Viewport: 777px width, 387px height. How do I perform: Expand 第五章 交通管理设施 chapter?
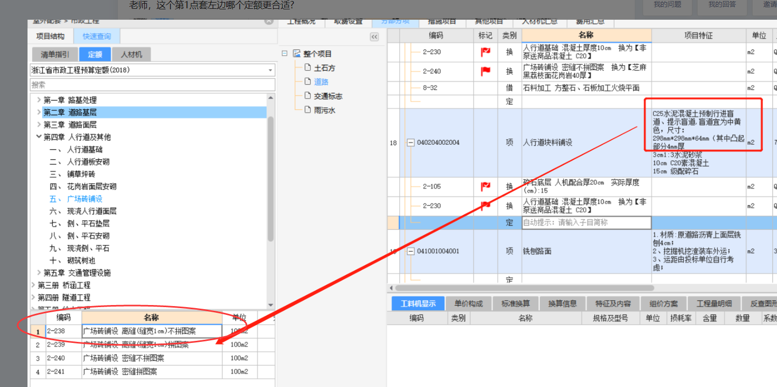[39, 272]
